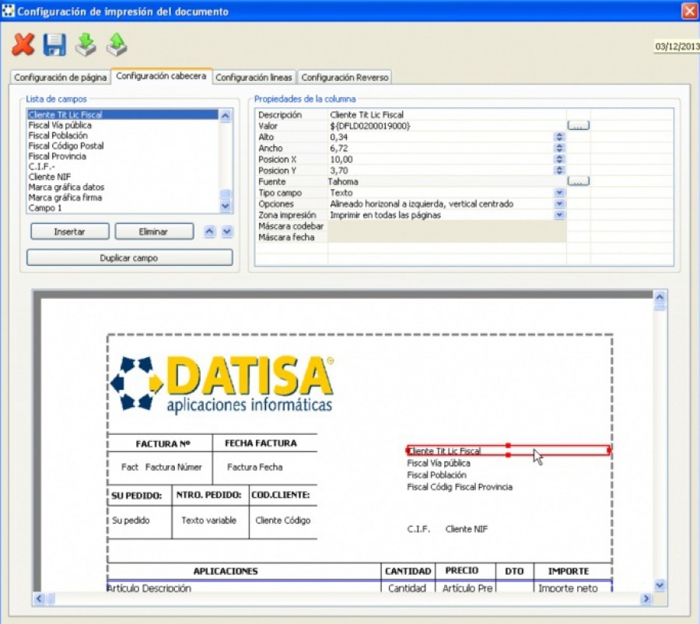Open the Opciones alignment dropdown
Viewport: 700px width, 624px height.
(x=559, y=204)
